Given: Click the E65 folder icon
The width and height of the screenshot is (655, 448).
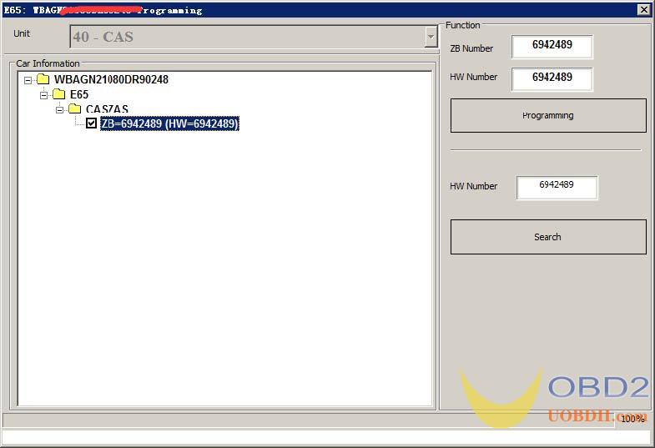Looking at the screenshot, I should (58, 94).
